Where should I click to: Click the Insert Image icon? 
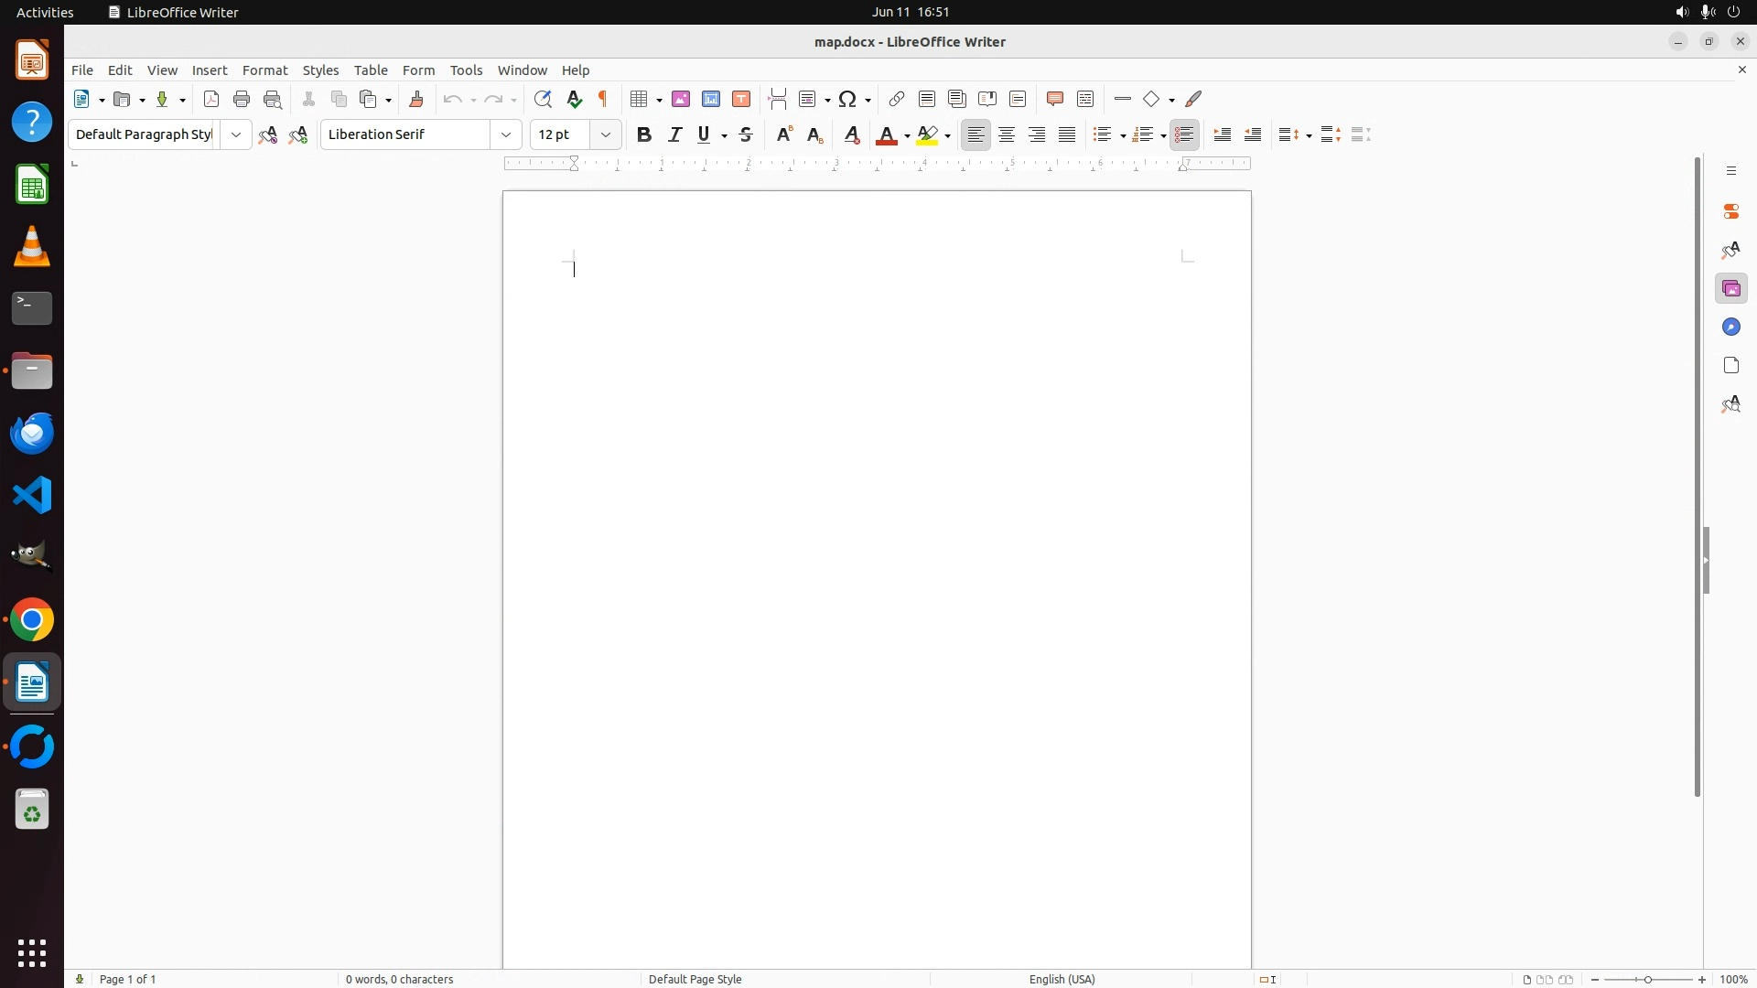(681, 100)
